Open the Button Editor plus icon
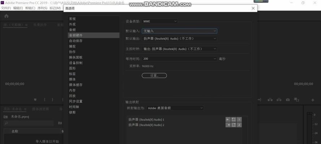The height and width of the screenshot is (144, 321). coord(313,100)
